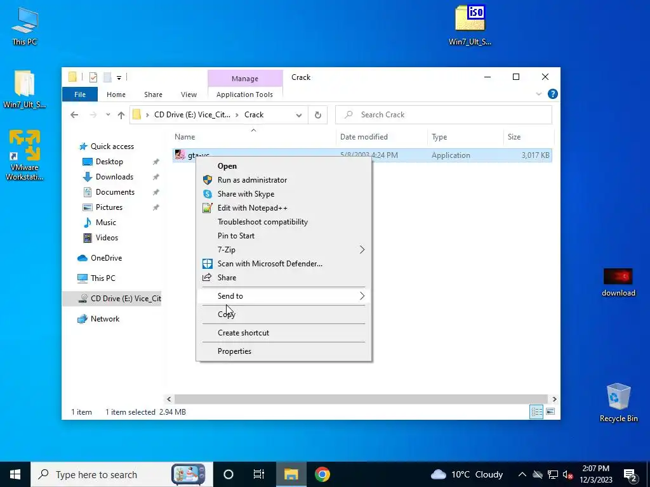
Task: Select OneDrive in navigation pane
Action: coord(106,258)
